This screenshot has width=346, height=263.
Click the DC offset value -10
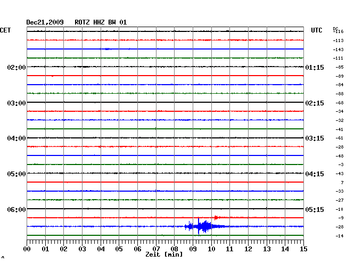[340, 209]
